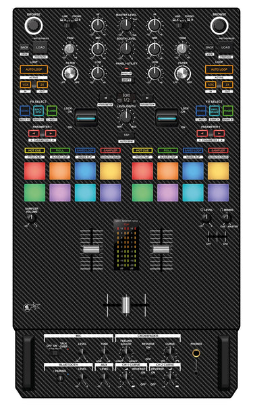Select the FLANGER effect button
Screen dimensions: 253x406
[x=52, y=111]
